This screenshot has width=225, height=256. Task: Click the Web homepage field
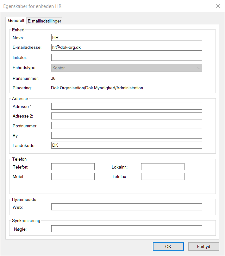coord(126,207)
